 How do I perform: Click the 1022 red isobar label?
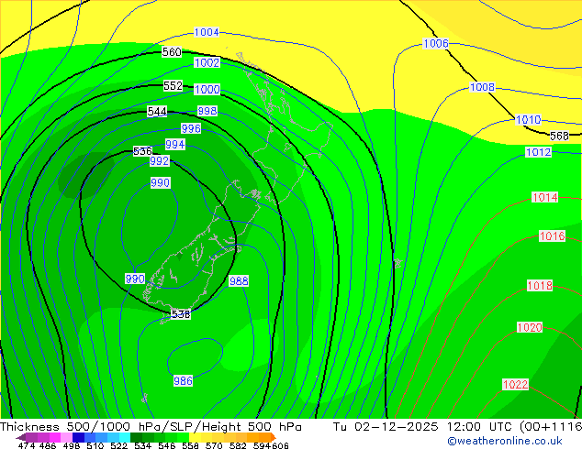515,385
